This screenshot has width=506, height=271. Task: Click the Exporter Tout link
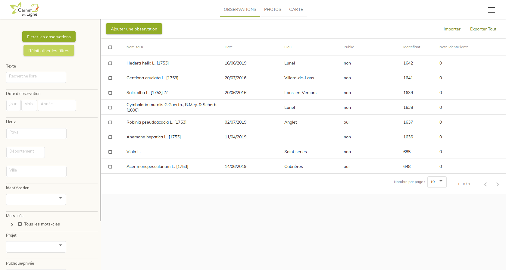click(x=483, y=29)
